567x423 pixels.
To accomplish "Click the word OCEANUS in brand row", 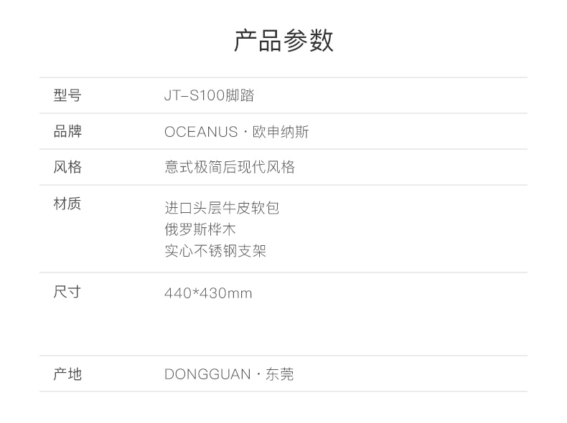I will pos(201,132).
